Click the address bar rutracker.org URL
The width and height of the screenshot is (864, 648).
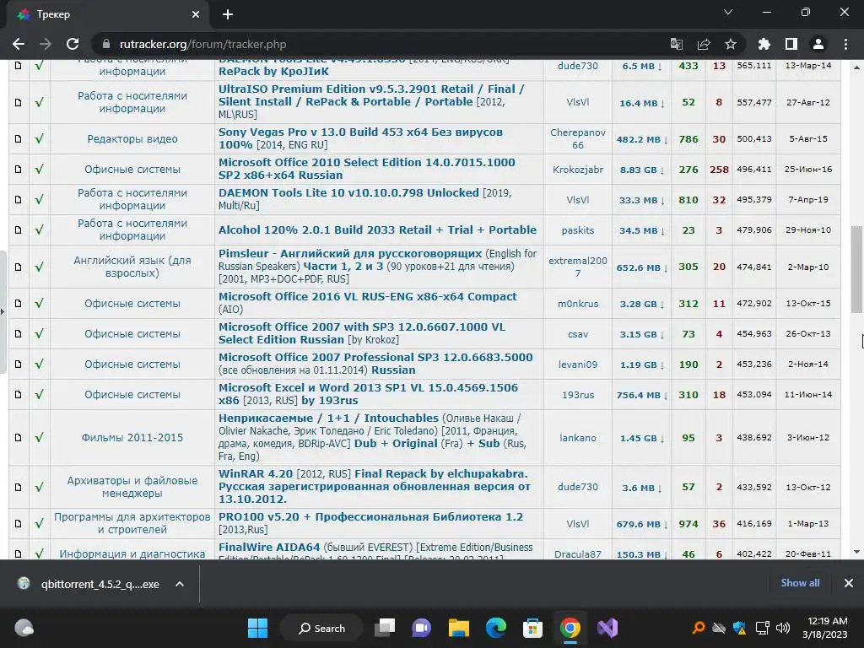pos(202,44)
